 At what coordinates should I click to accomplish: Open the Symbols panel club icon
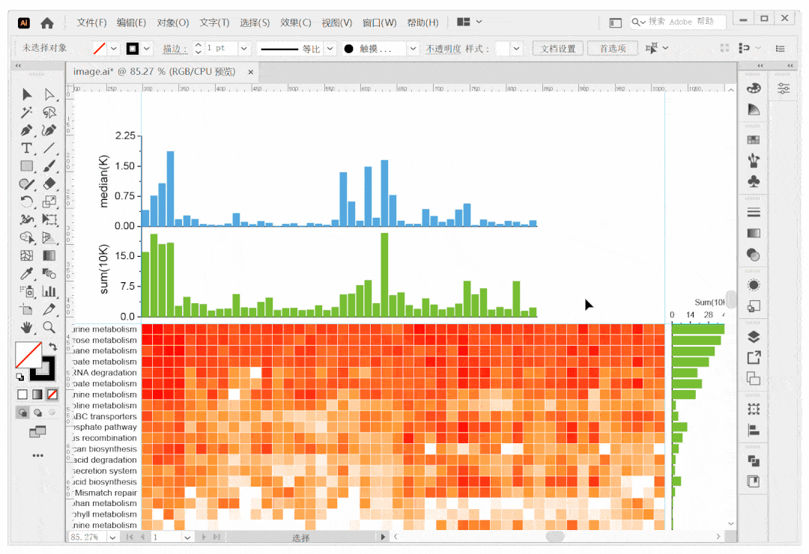[754, 181]
